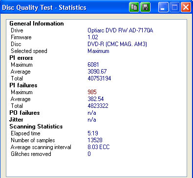Image resolution: width=193 pixels, height=178 pixels.
Task: Click the 'Glitches removed' label
Action: pyautogui.click(x=31, y=154)
